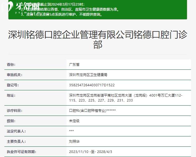
Task: Click the masked *** legal representative value
Action: coord(71,131)
